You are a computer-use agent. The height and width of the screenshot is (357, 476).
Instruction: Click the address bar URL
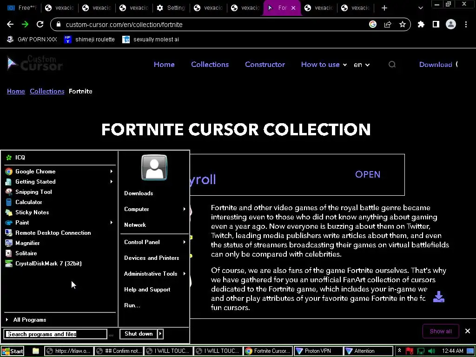(124, 25)
